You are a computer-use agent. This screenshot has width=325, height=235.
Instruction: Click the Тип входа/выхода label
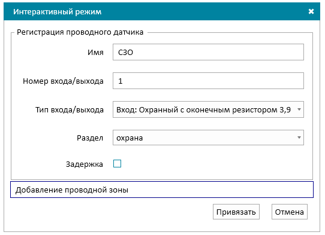click(x=70, y=110)
